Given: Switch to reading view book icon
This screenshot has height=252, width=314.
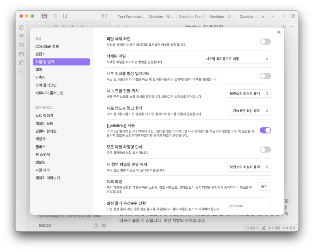Looking at the screenshot, I should pos(284,26).
